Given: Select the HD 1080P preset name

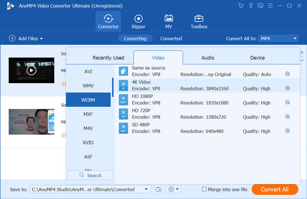Looking at the screenshot, I should coord(142,96).
